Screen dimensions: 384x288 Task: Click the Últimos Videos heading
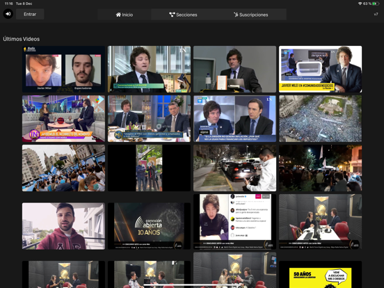pyautogui.click(x=22, y=39)
